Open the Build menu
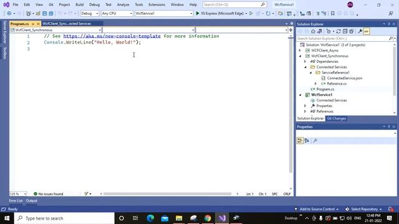 coord(79,4)
